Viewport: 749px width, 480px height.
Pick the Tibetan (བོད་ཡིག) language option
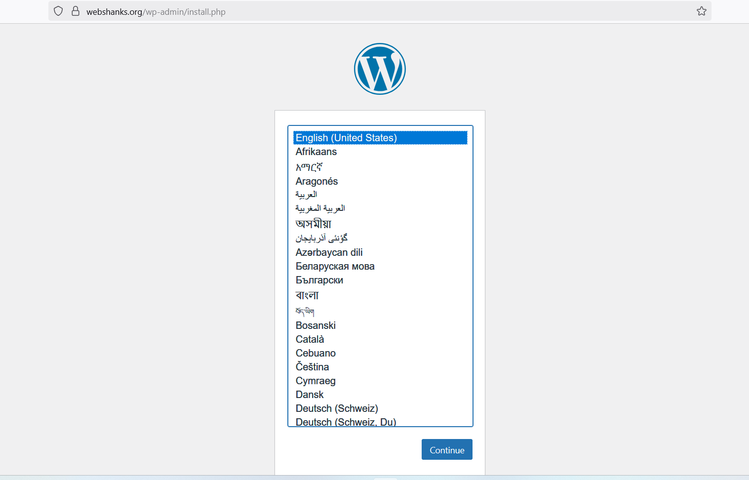coord(380,311)
